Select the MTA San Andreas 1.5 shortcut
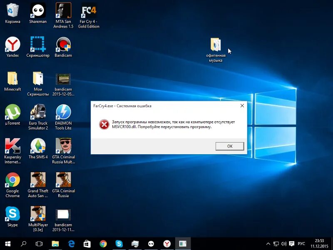 63,15
